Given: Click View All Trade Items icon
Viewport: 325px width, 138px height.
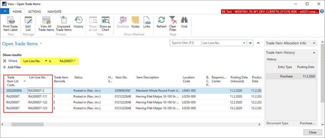Looking at the screenshot, I should click(x=47, y=20).
